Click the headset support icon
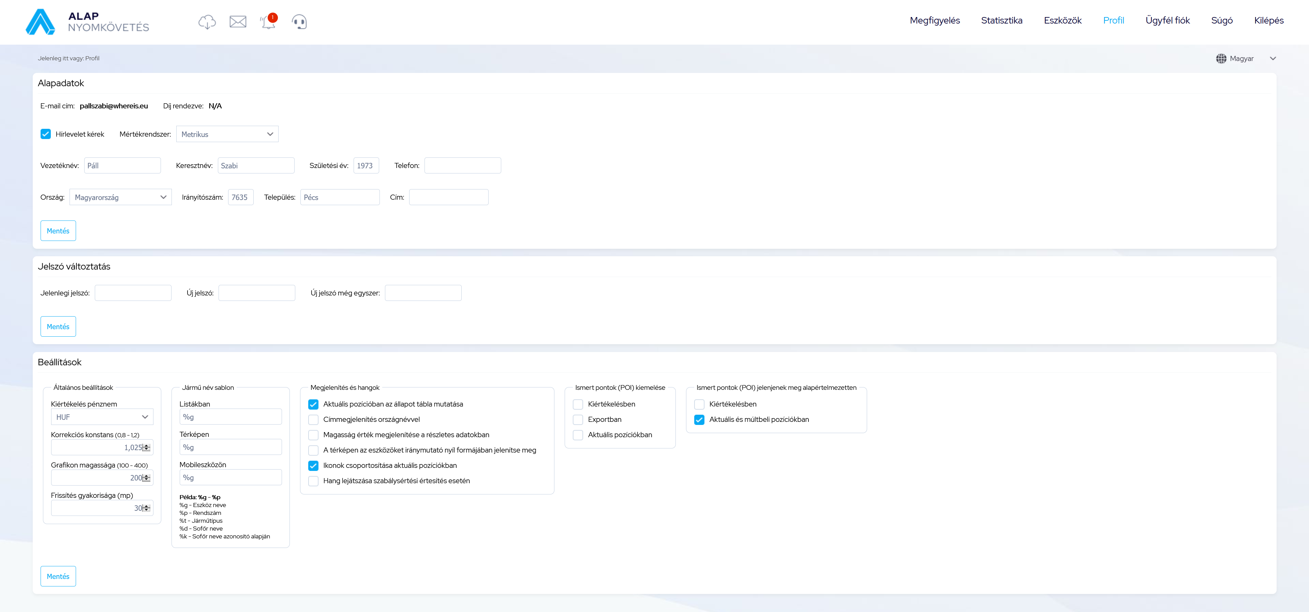Screen dimensions: 1309x612 299,22
